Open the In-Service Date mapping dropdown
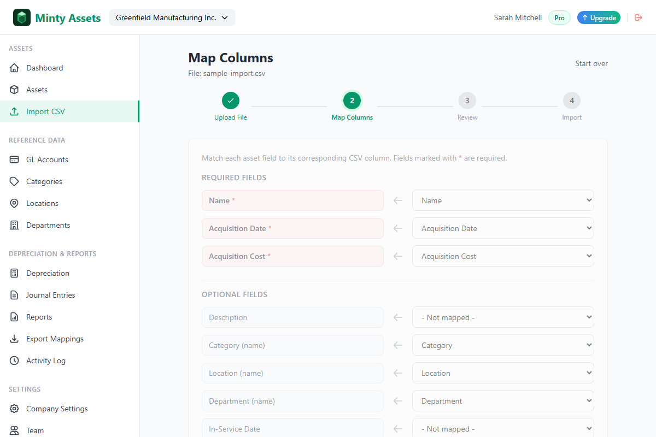This screenshot has height=437, width=656. point(503,429)
